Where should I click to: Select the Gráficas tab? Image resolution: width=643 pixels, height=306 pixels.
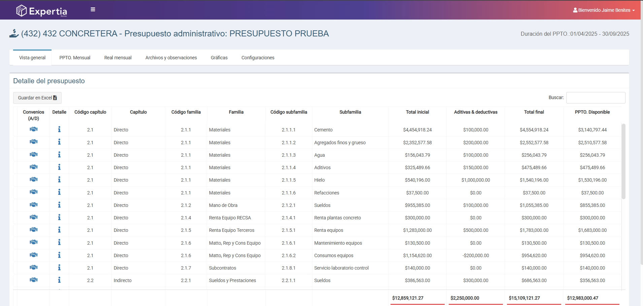click(x=219, y=58)
